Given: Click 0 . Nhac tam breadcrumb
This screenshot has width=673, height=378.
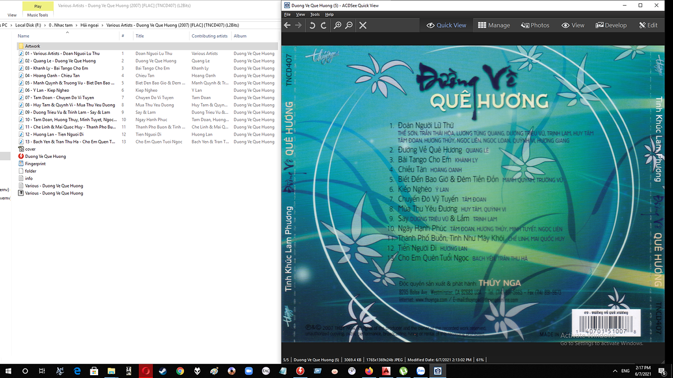Looking at the screenshot, I should [61, 25].
